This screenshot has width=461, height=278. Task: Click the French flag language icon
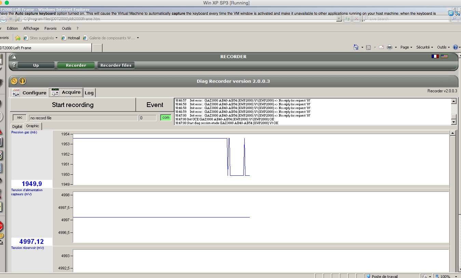coord(435,56)
